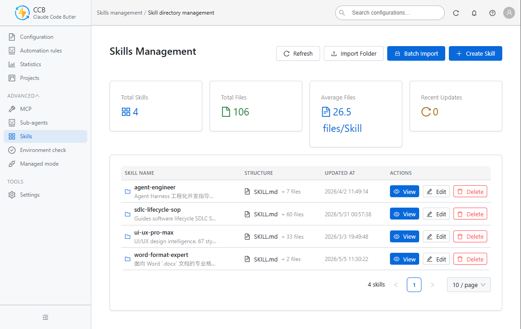
Task: View the ui-ux-pro-max skill
Action: pos(405,237)
